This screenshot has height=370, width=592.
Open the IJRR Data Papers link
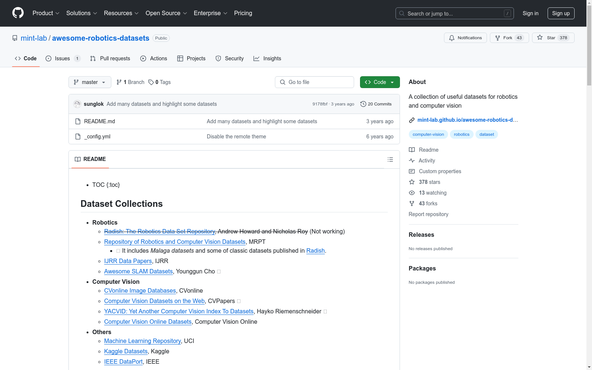click(128, 261)
